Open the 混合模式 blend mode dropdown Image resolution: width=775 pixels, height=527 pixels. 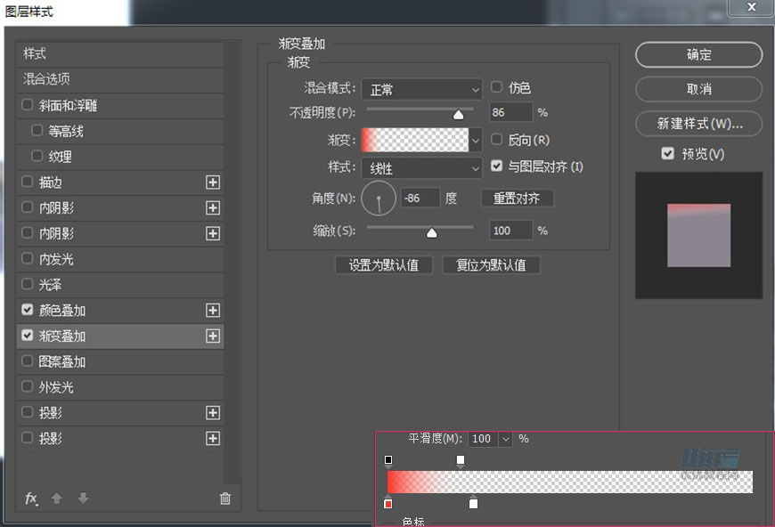tap(422, 89)
